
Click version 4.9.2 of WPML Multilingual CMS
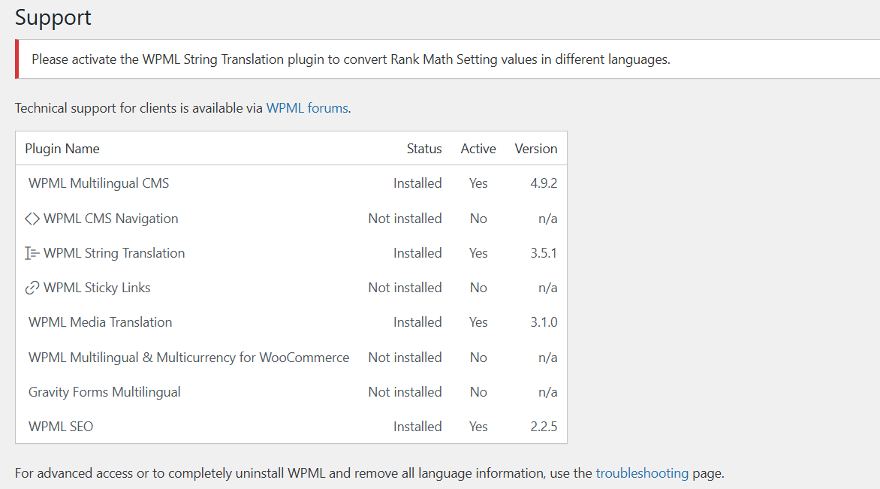pyautogui.click(x=544, y=183)
